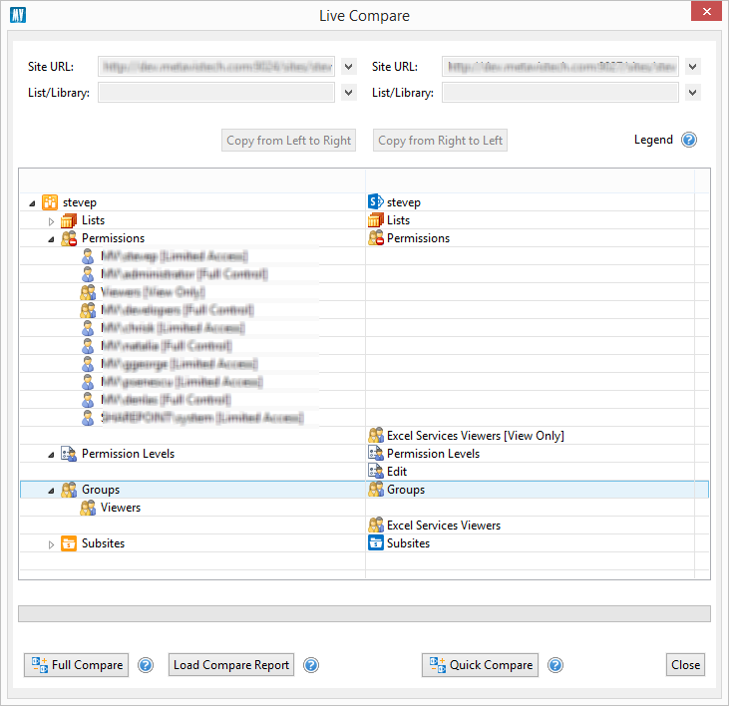
Task: Click the Subsites icon in left pane
Action: [x=69, y=543]
